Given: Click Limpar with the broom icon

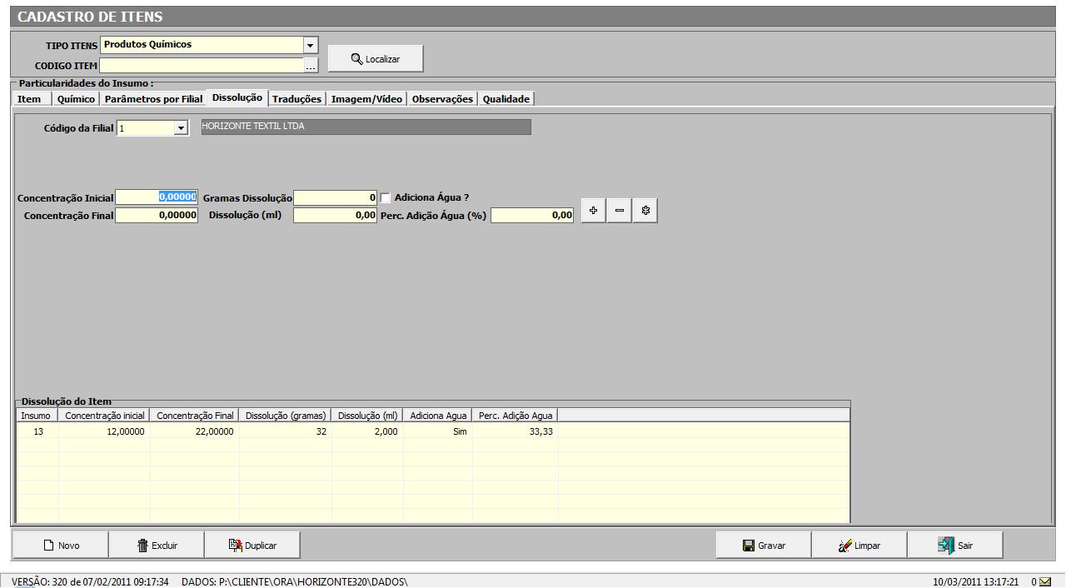Looking at the screenshot, I should [859, 546].
